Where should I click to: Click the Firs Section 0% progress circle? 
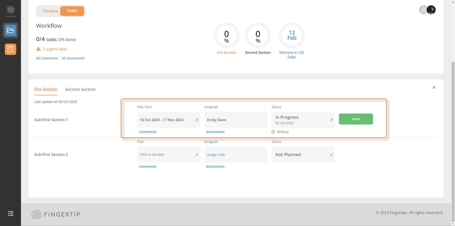pyautogui.click(x=227, y=35)
